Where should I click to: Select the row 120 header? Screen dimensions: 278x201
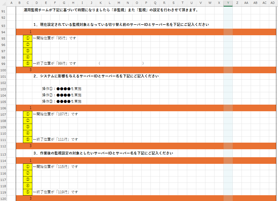click(3, 199)
